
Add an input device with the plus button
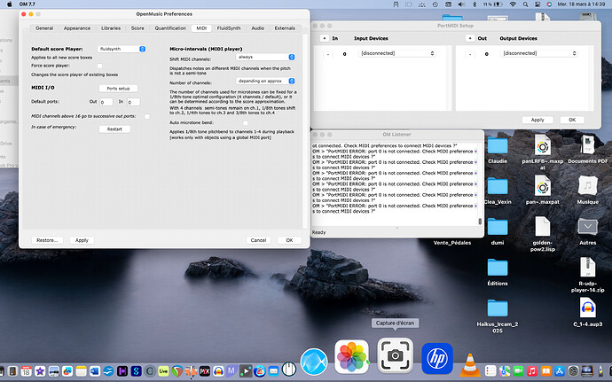click(x=324, y=38)
